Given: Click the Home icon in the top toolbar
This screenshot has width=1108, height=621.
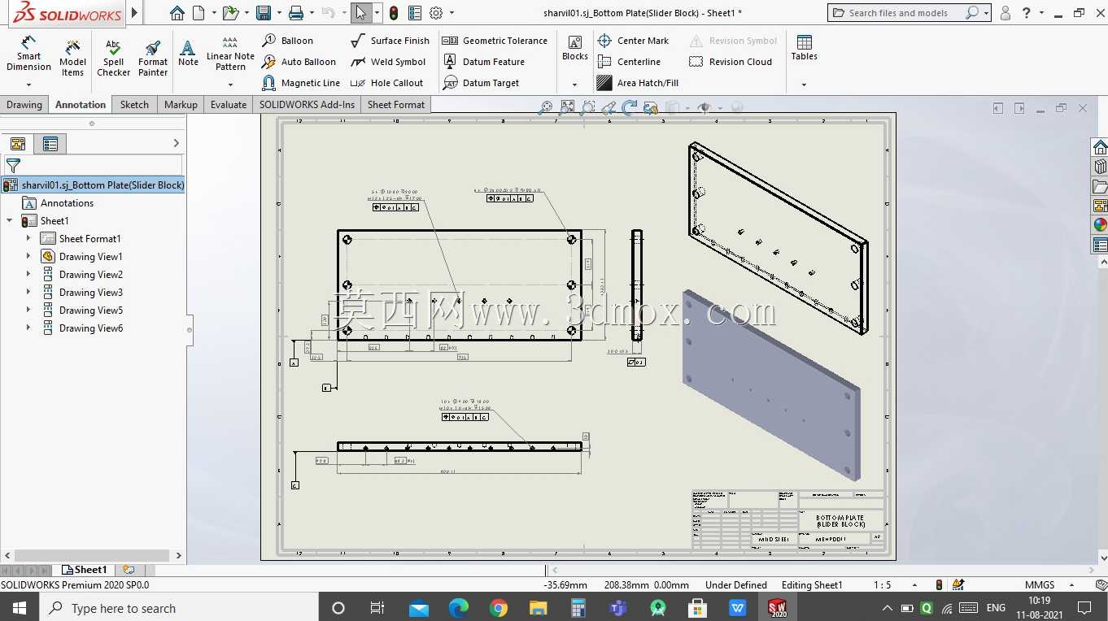Looking at the screenshot, I should pyautogui.click(x=177, y=13).
